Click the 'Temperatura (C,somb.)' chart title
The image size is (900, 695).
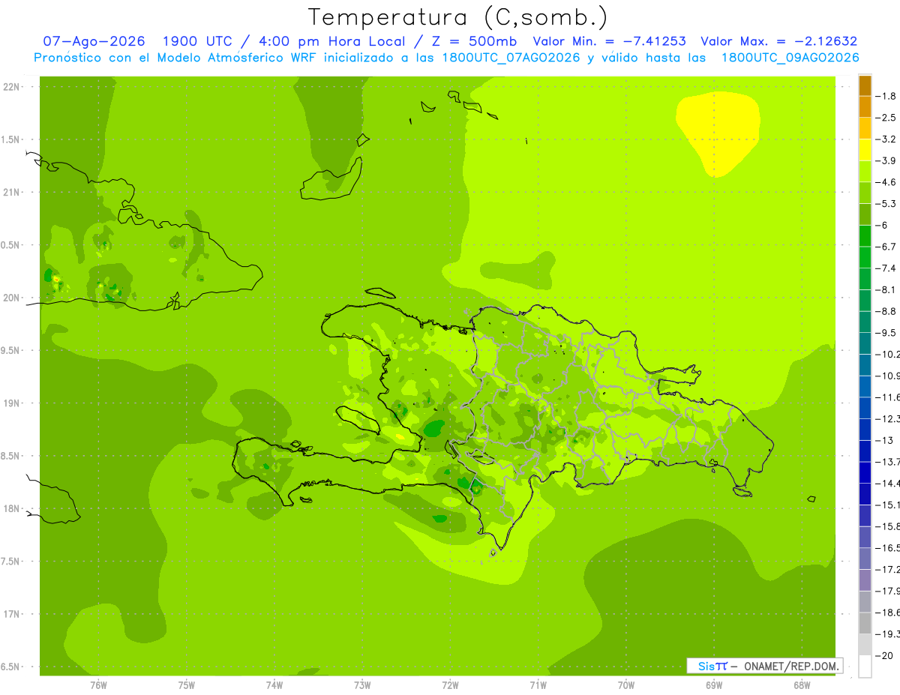457,17
